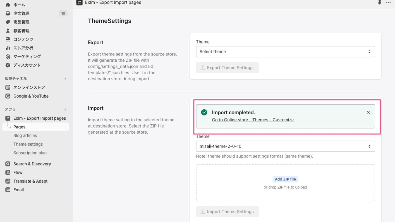
Task: Click the オンラインストア channel label
Action: click(x=29, y=87)
